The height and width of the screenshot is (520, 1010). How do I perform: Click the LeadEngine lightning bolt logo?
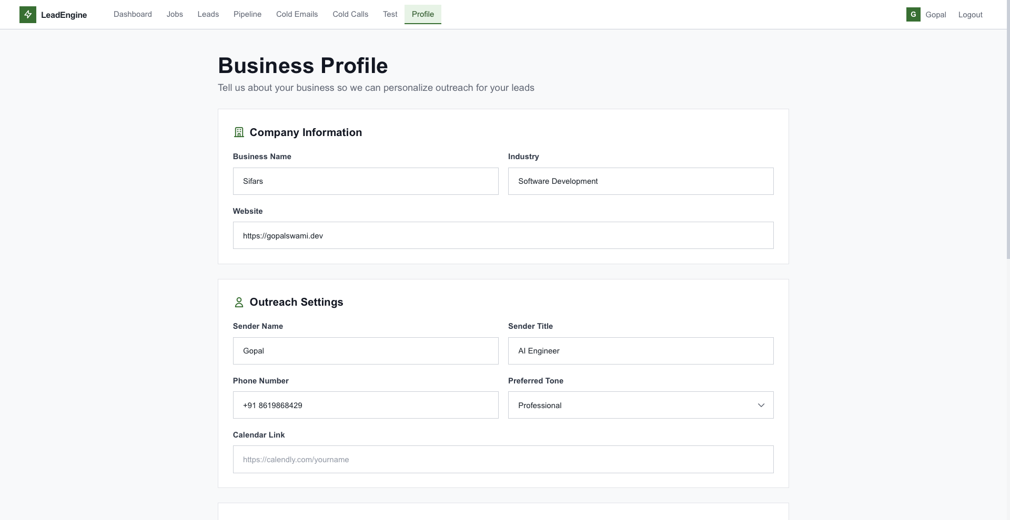tap(28, 14)
